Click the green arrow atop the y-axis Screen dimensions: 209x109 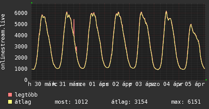point(31,3)
